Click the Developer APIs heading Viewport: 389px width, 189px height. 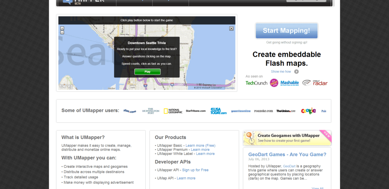coord(173,162)
